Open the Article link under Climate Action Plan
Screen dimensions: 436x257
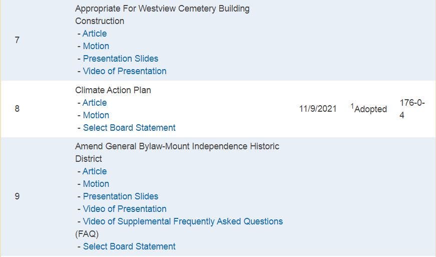pyautogui.click(x=95, y=103)
